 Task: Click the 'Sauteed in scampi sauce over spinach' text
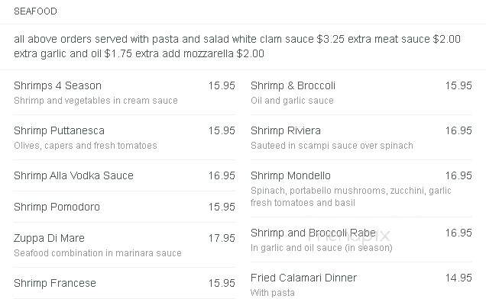tap(332, 146)
